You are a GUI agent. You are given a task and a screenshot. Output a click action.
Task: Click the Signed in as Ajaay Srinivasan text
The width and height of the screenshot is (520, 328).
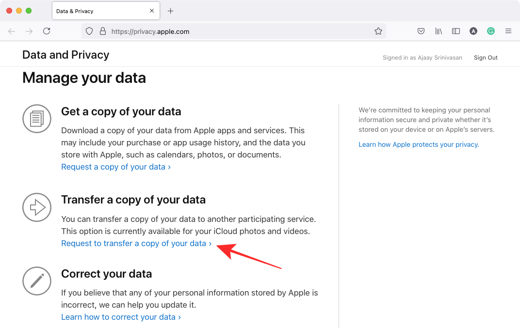422,58
